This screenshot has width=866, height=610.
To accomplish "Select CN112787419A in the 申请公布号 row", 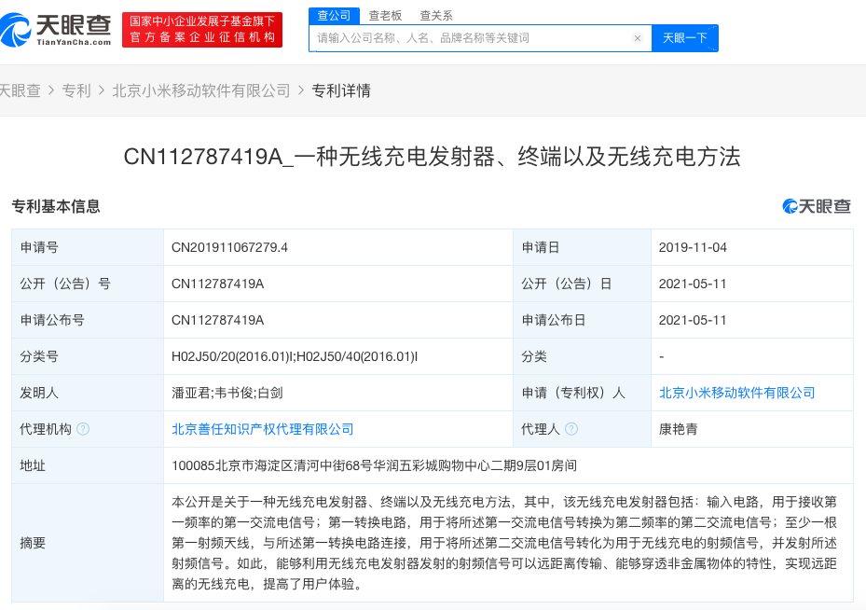I will click(217, 320).
